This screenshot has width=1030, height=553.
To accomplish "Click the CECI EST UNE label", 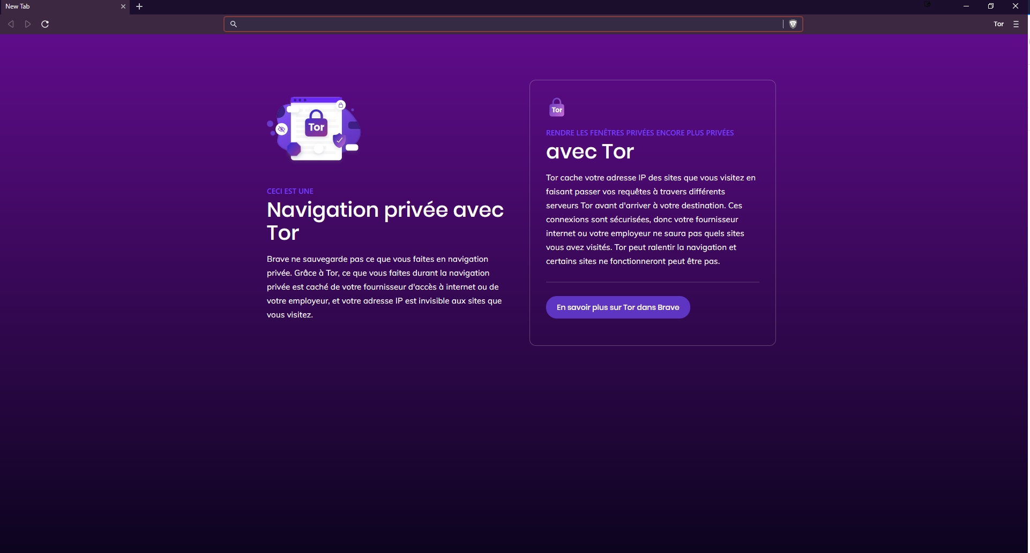I will 290,191.
